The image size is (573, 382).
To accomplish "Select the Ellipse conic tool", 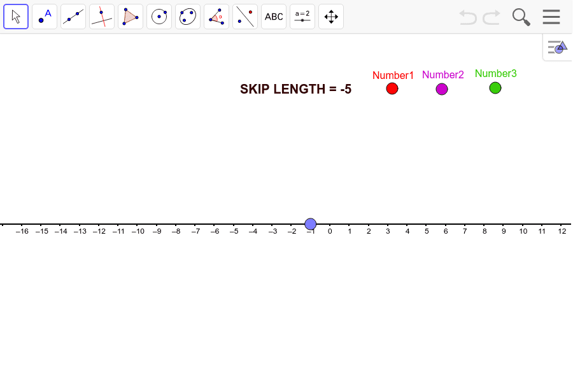I will click(188, 17).
